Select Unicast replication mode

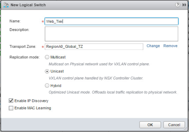[x=47, y=71]
